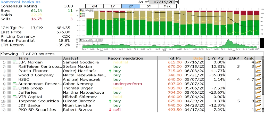264x114 pixels.
Task: Click the underperform recommendation for Autonomous Research
Action: [128, 84]
